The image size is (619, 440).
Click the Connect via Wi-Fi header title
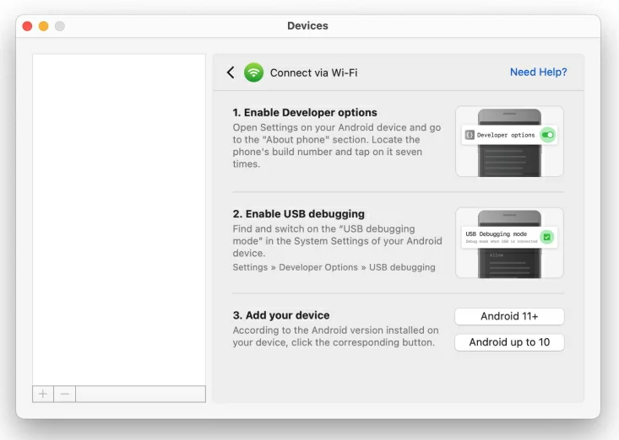point(313,72)
